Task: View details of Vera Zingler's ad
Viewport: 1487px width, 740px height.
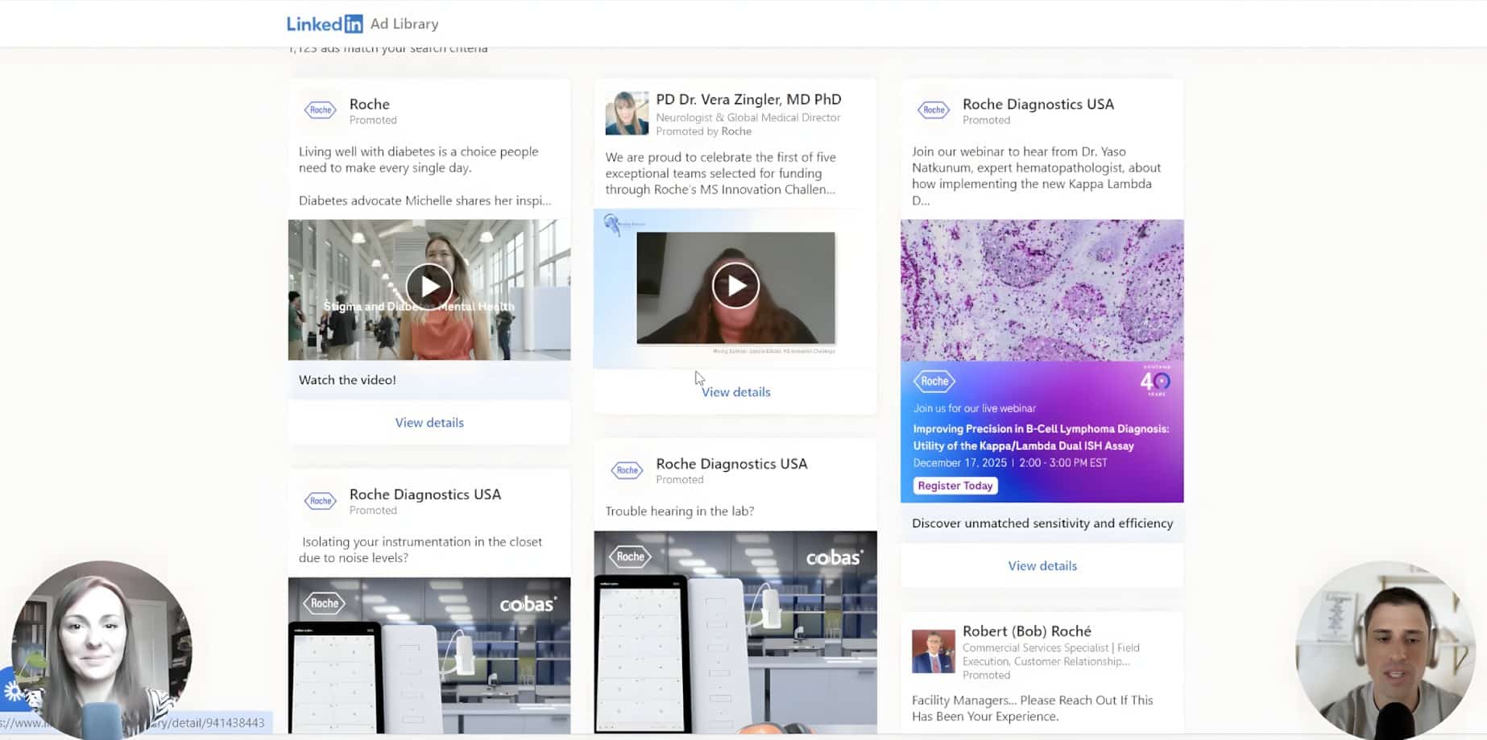Action: [735, 392]
